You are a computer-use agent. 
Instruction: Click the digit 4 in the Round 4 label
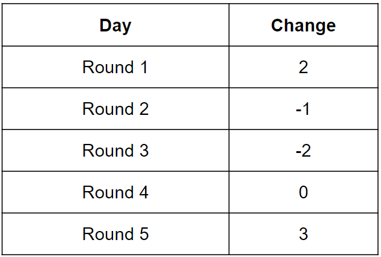(143, 192)
